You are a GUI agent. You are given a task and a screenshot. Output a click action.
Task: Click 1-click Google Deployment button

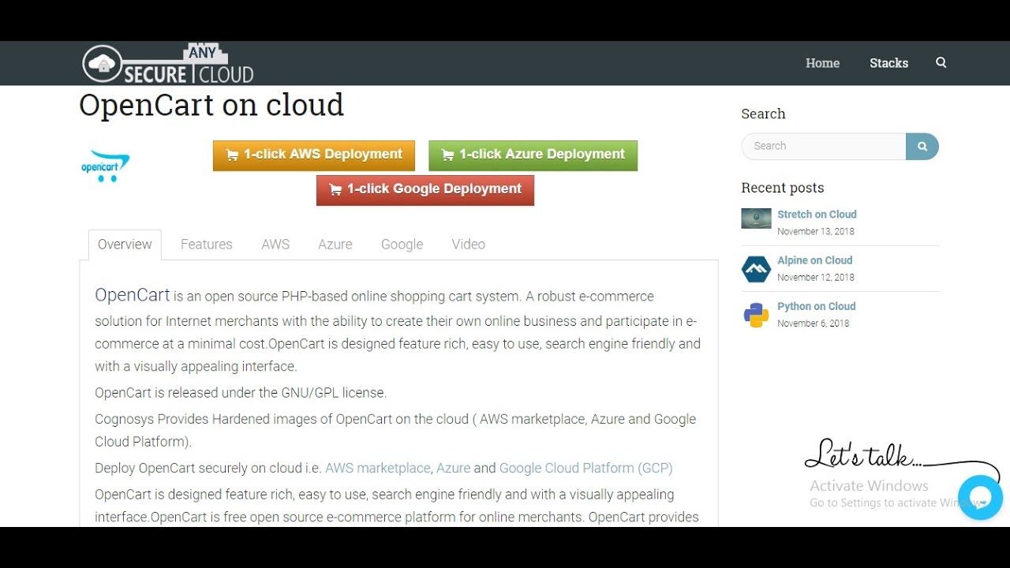click(x=425, y=190)
